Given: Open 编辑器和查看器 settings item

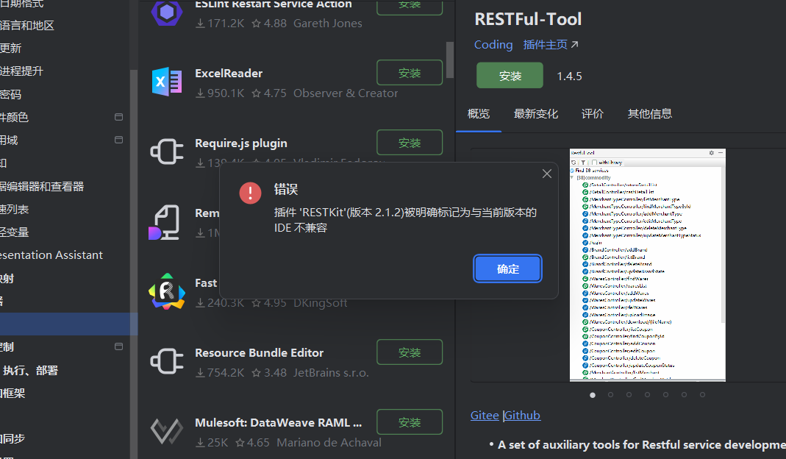Looking at the screenshot, I should 42,187.
